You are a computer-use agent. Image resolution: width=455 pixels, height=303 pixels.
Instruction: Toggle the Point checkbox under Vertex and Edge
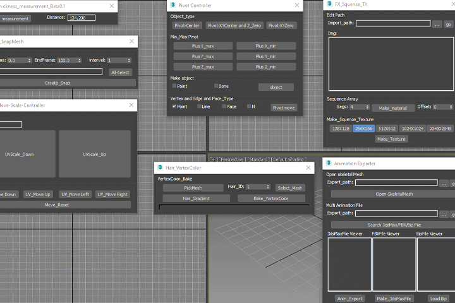tap(174, 107)
